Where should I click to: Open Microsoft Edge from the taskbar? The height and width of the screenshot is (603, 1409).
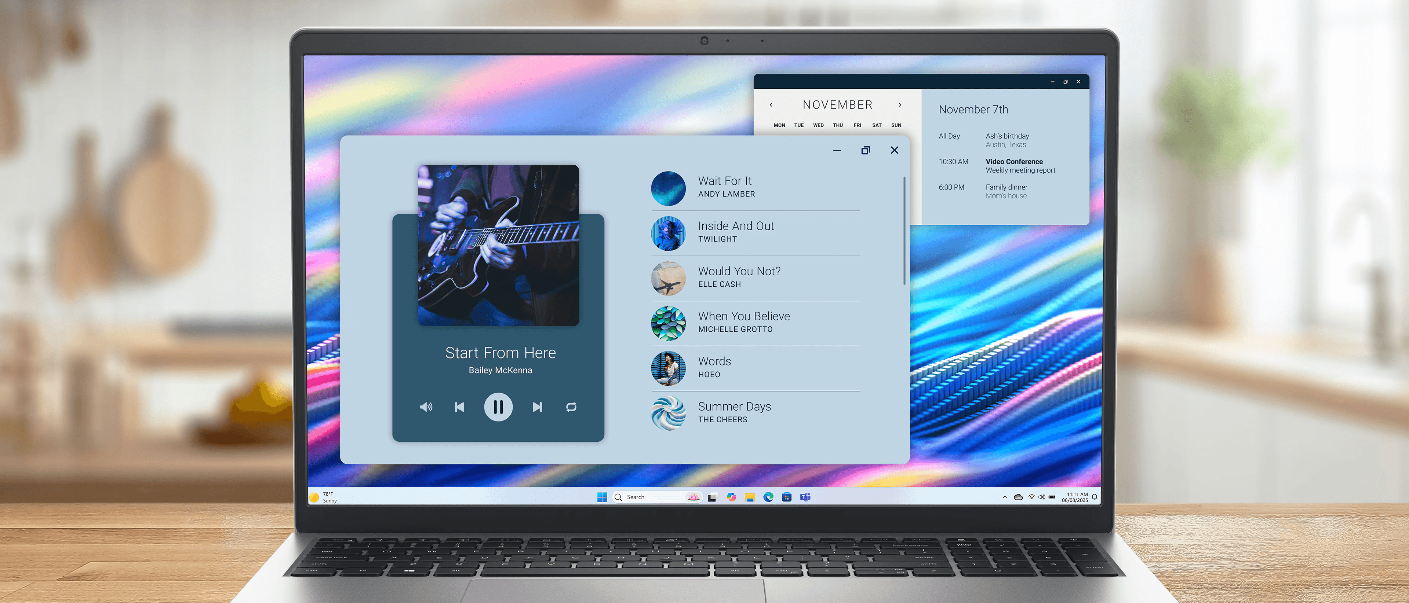[768, 497]
